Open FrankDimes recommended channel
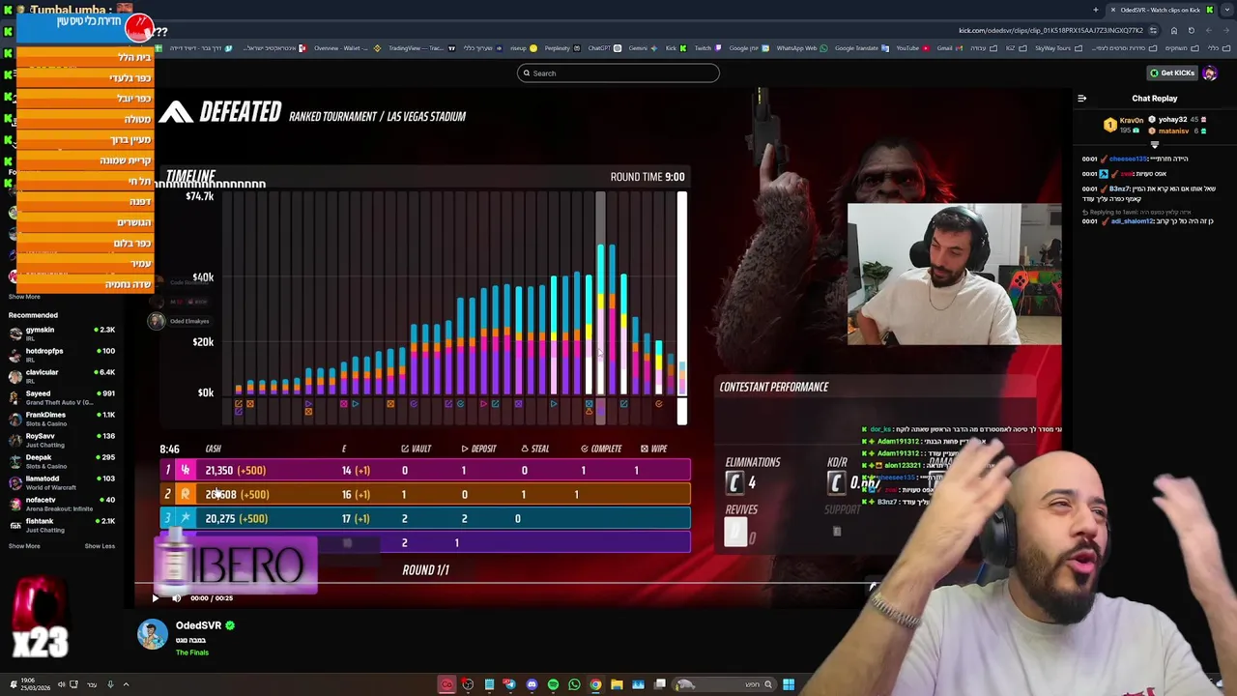Screen dimensions: 1237x696 (61, 419)
